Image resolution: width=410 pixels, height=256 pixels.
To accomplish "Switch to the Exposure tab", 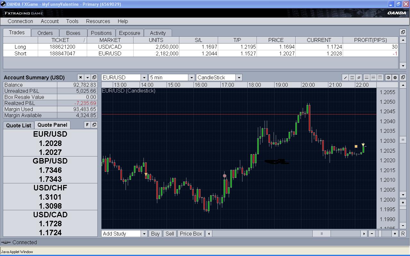I will tap(129, 33).
